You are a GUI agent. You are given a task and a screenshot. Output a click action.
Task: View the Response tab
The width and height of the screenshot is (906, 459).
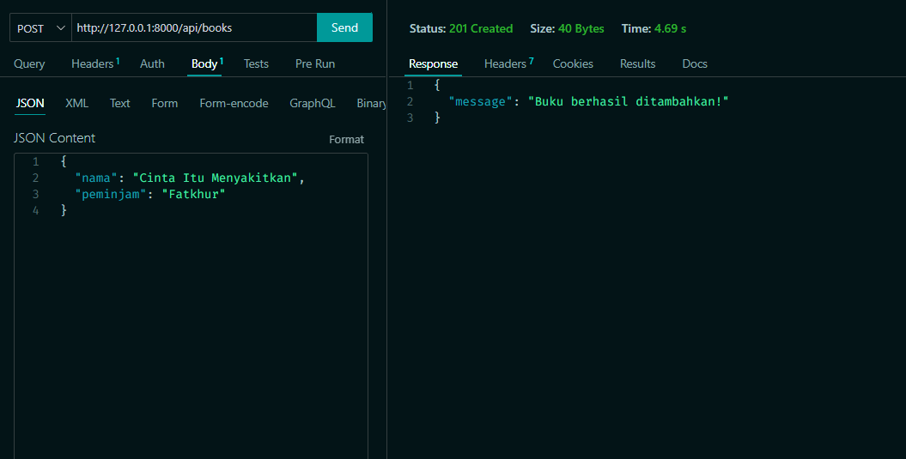pyautogui.click(x=434, y=63)
